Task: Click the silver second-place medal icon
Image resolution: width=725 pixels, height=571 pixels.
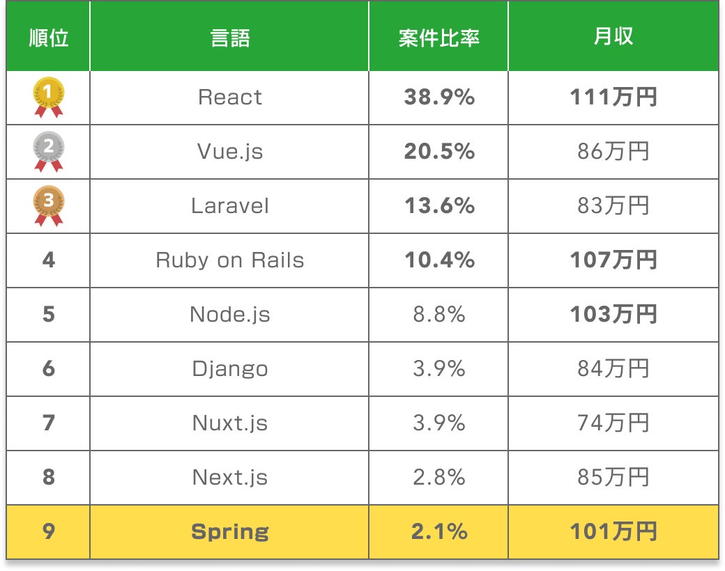Action: click(49, 151)
